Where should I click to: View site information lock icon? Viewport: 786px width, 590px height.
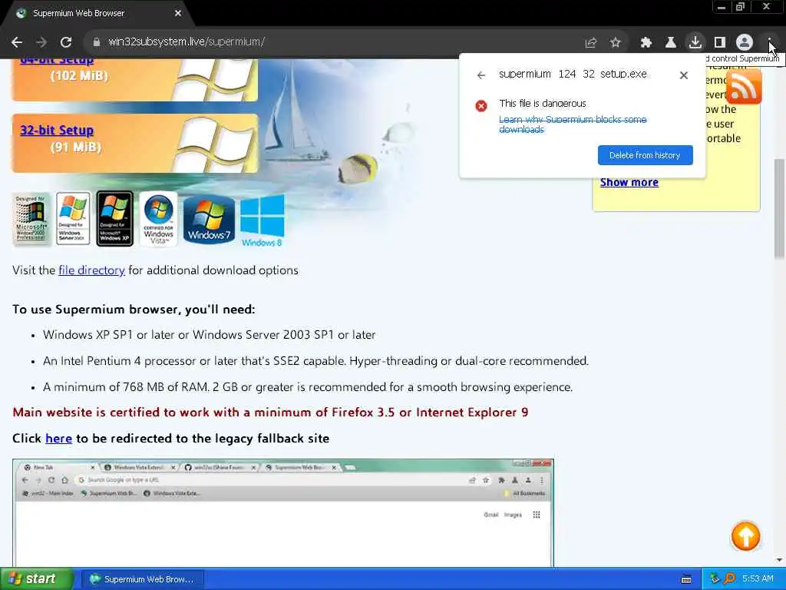tap(97, 42)
